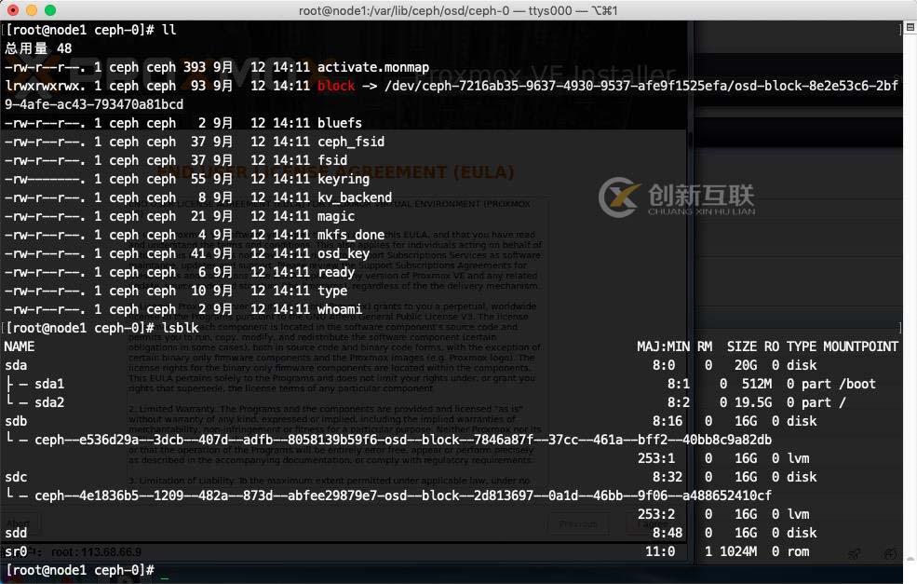The image size is (917, 584).
Task: Maximize the terminal with green button
Action: [x=50, y=10]
